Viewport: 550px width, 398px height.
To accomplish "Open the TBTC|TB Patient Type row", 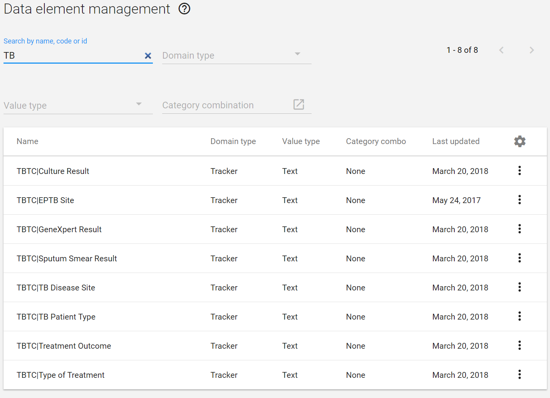I will pyautogui.click(x=275, y=316).
